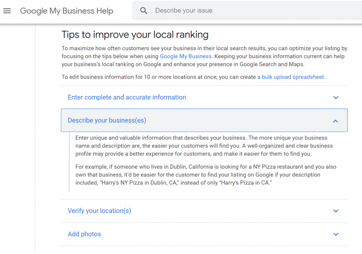Open the "Google My Business" hyperlink
This screenshot has height=254, width=362.
tap(185, 56)
